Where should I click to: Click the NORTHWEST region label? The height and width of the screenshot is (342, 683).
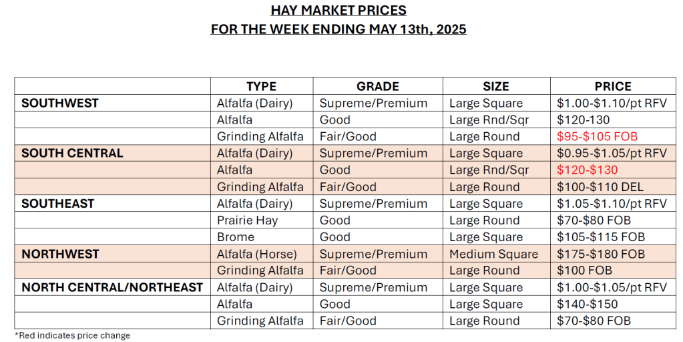[x=60, y=254]
